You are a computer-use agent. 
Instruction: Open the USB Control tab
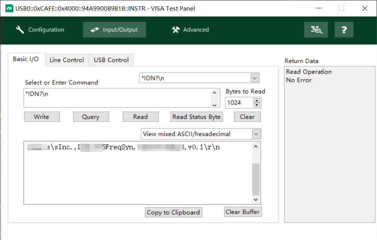[x=111, y=60]
